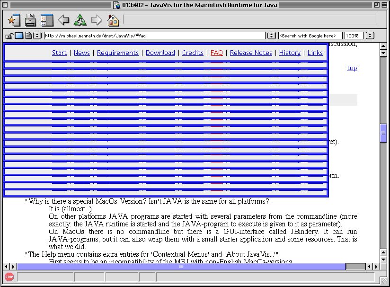Click bottom down arrow of vertical scrollbar
390x287 pixels.
tap(383, 260)
